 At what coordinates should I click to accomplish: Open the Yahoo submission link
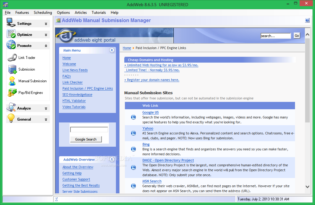pyautogui.click(x=148, y=128)
